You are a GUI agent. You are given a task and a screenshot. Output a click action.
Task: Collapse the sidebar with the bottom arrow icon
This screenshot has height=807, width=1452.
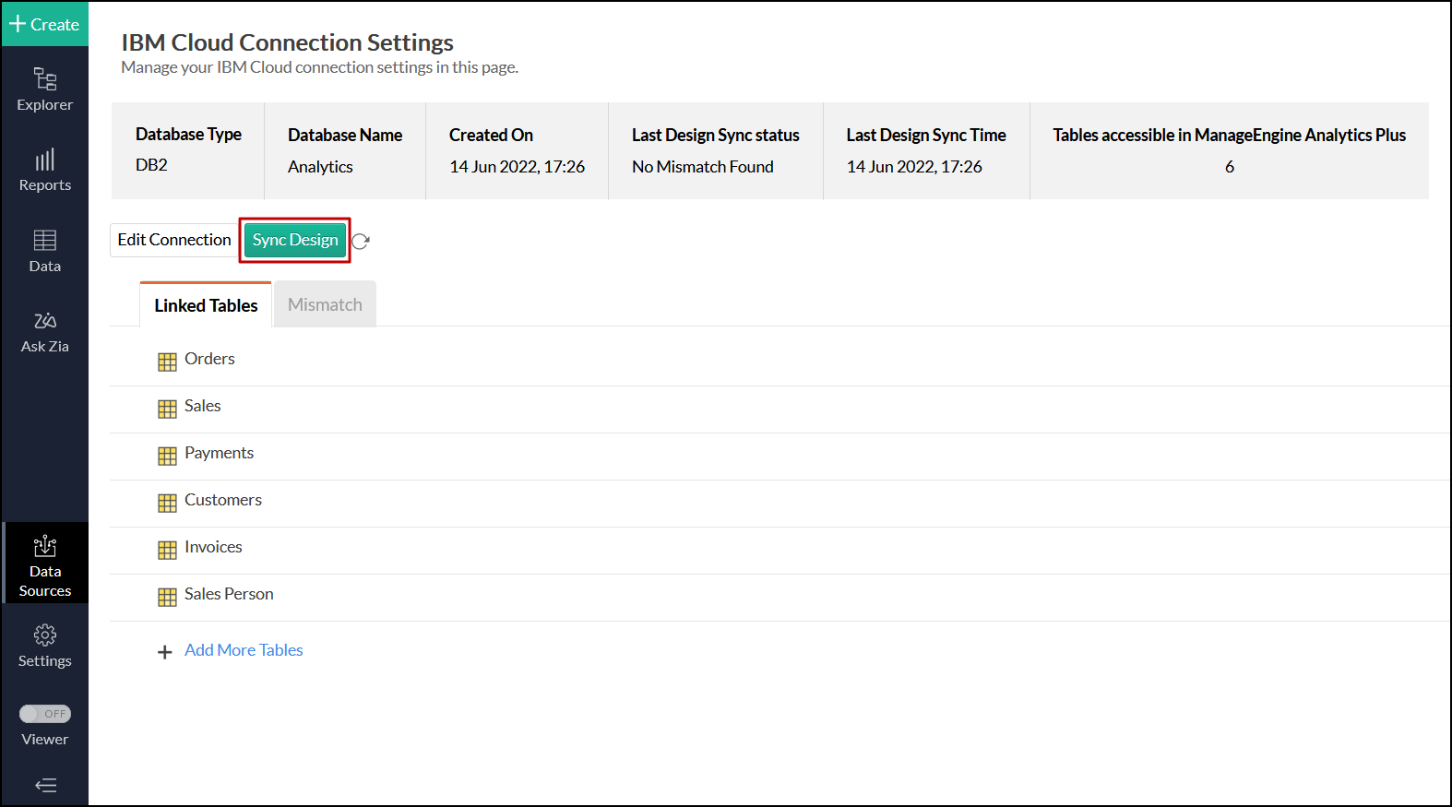tap(45, 786)
